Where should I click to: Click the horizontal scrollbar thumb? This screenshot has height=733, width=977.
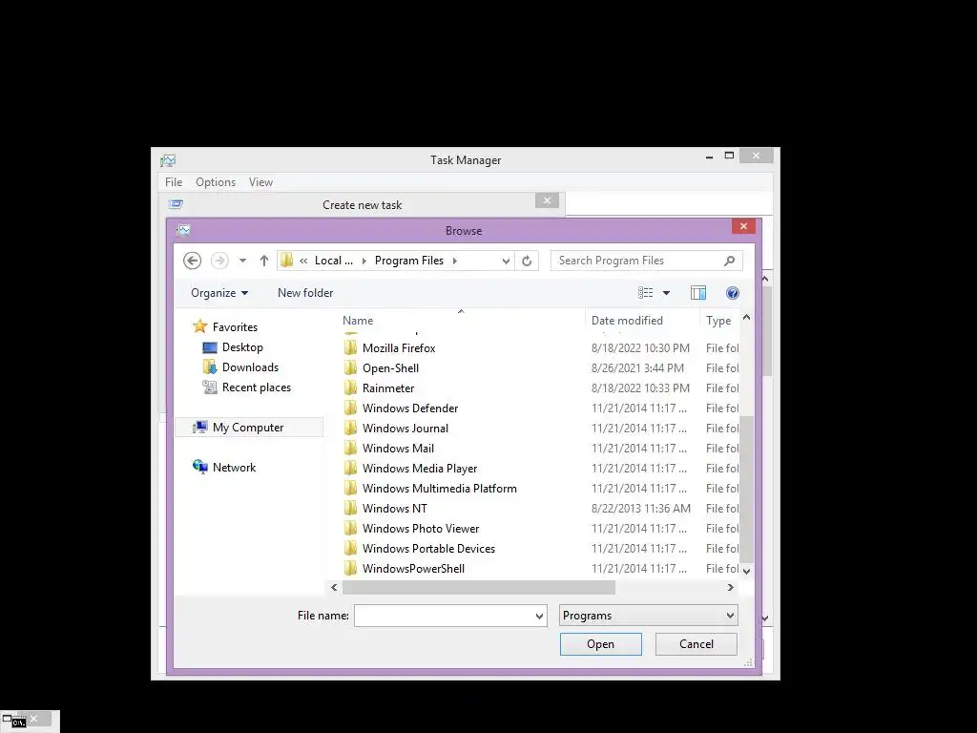coord(479,587)
